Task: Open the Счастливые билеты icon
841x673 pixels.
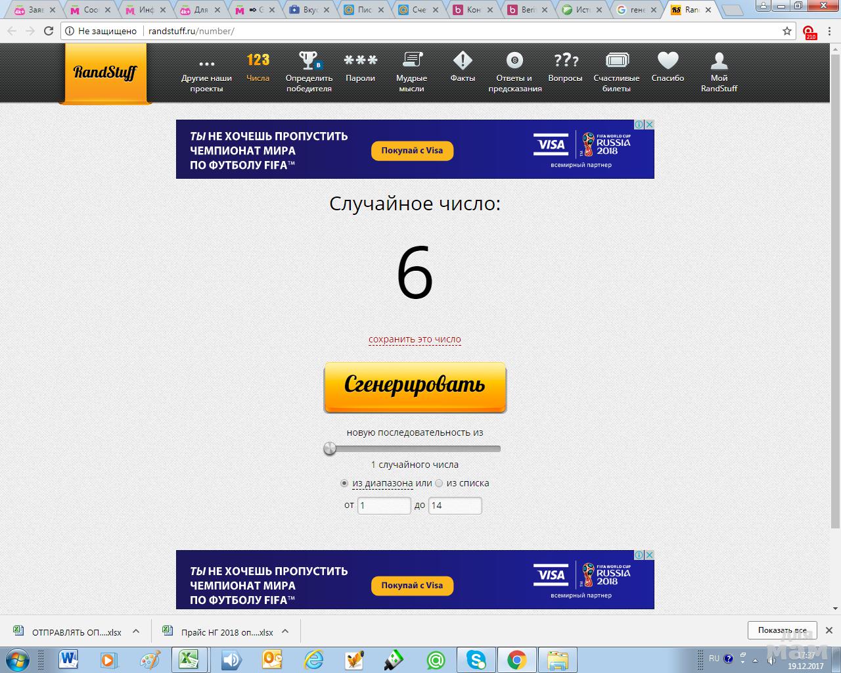Action: point(616,61)
